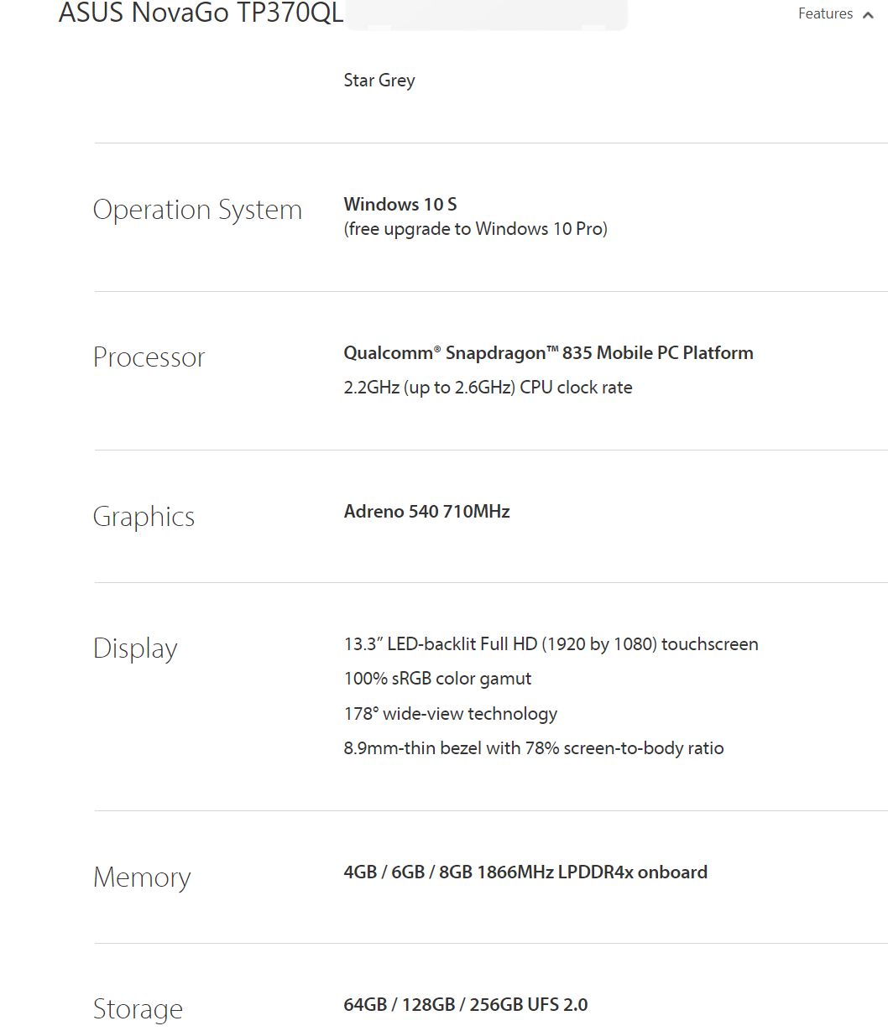Open the Features menu label
Image resolution: width=888 pixels, height=1031 pixels.
pos(825,14)
